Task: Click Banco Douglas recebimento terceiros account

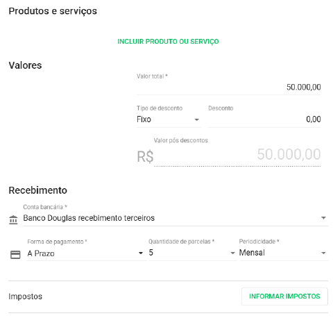Action: (89, 218)
